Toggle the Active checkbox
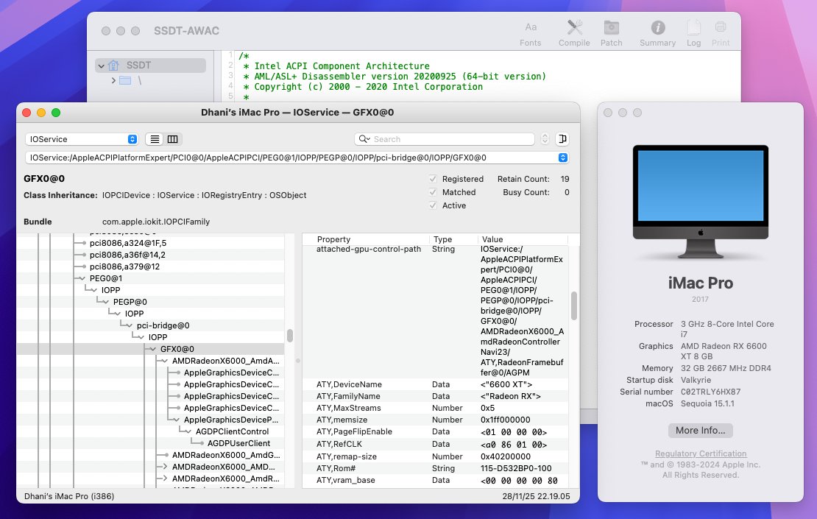Viewport: 817px width, 519px height. click(433, 205)
